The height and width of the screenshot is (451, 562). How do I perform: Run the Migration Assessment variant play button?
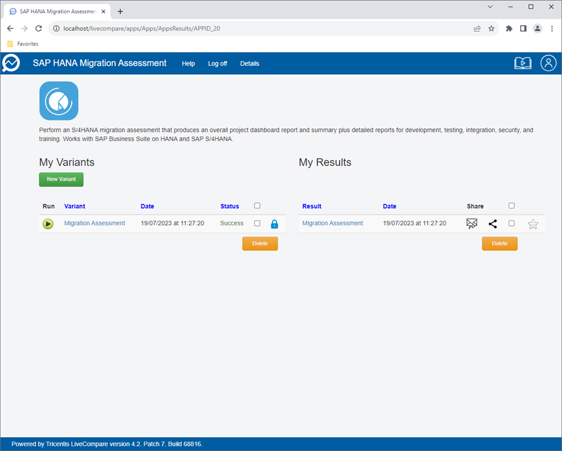click(x=48, y=224)
